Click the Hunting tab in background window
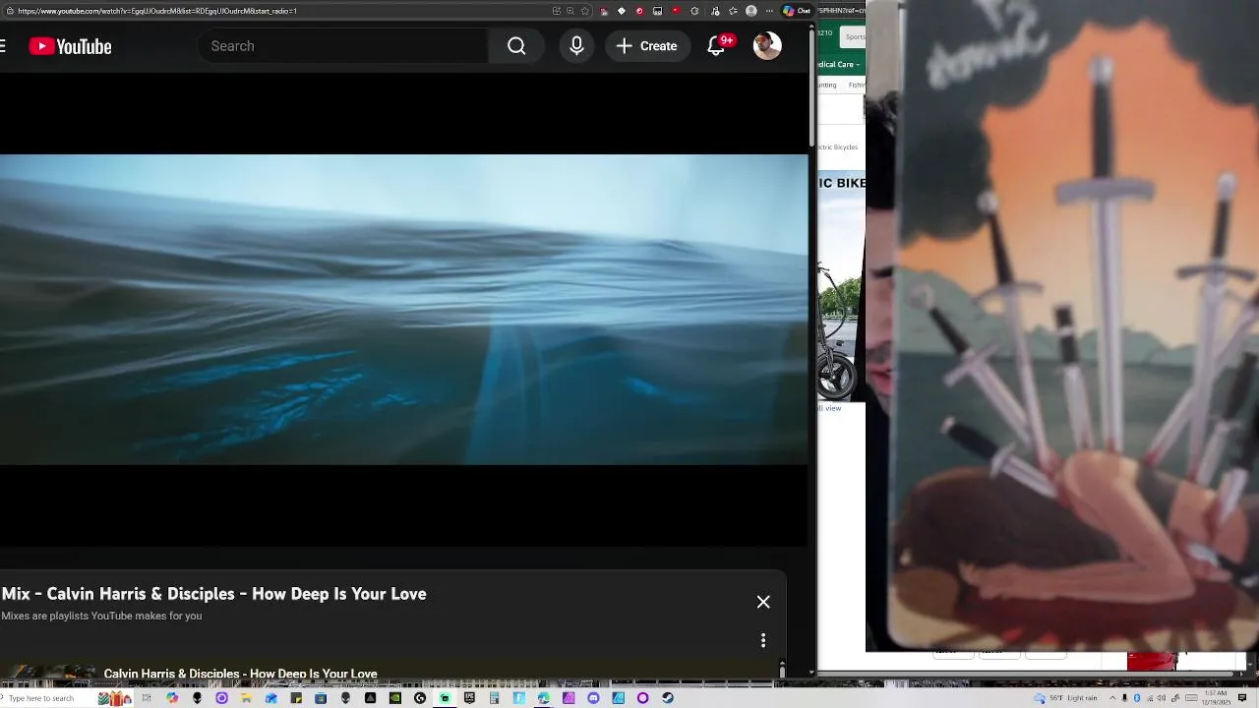This screenshot has height=708, width=1259. 826,86
